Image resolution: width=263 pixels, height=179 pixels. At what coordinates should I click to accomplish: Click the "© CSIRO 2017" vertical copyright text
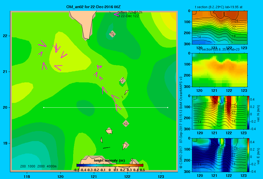coord(181,157)
